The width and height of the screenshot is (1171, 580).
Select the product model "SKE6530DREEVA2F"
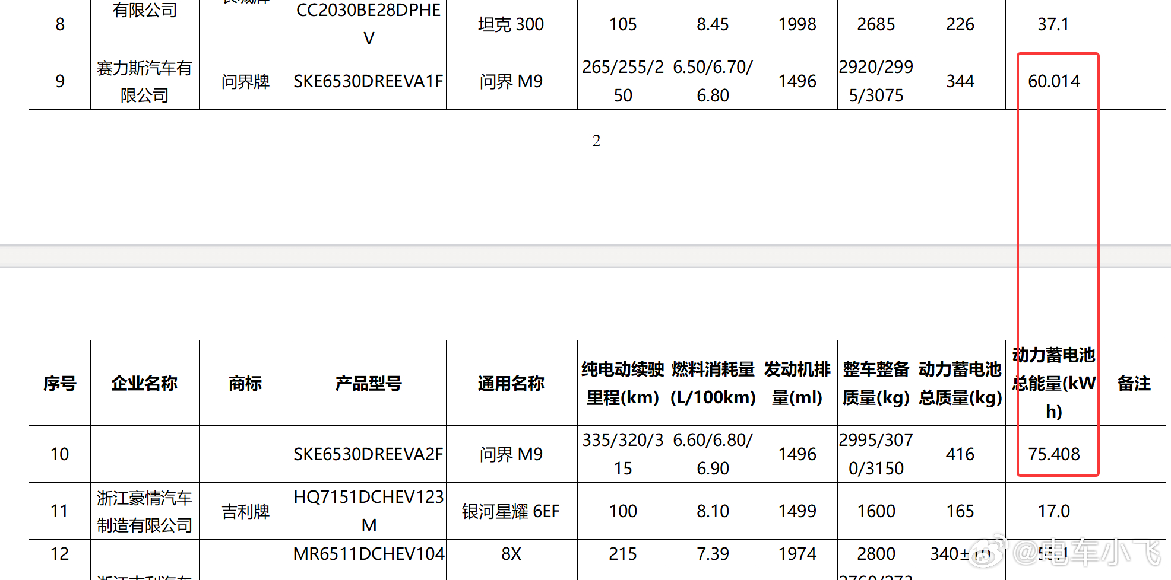(x=369, y=454)
